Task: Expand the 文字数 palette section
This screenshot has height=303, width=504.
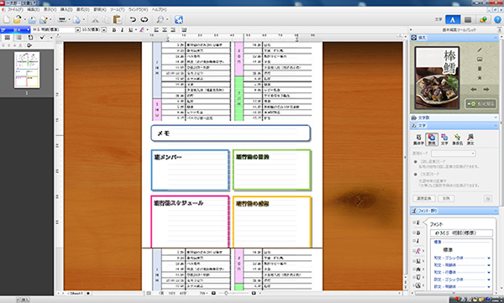Action: [x=496, y=118]
